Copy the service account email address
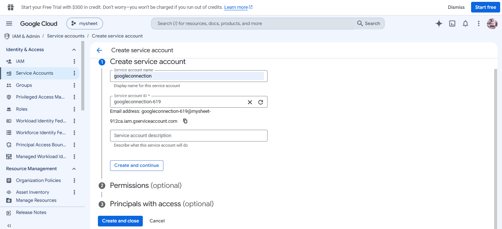Screen dimensions: 502x229 point(185,121)
